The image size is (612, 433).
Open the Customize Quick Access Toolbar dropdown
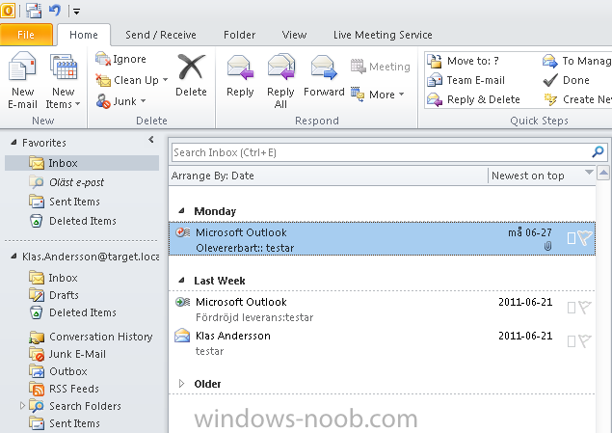[76, 12]
